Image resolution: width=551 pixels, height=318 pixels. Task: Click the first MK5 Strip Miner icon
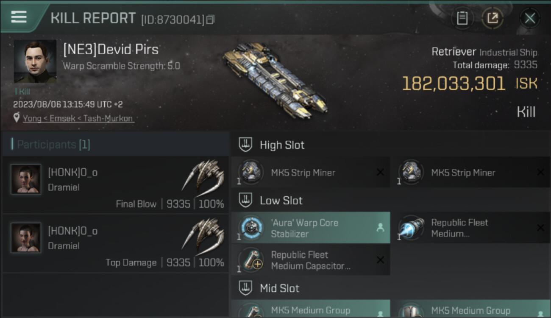coord(250,172)
